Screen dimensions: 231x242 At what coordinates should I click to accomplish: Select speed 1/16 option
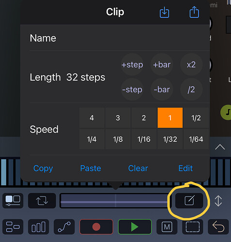tap(144, 139)
